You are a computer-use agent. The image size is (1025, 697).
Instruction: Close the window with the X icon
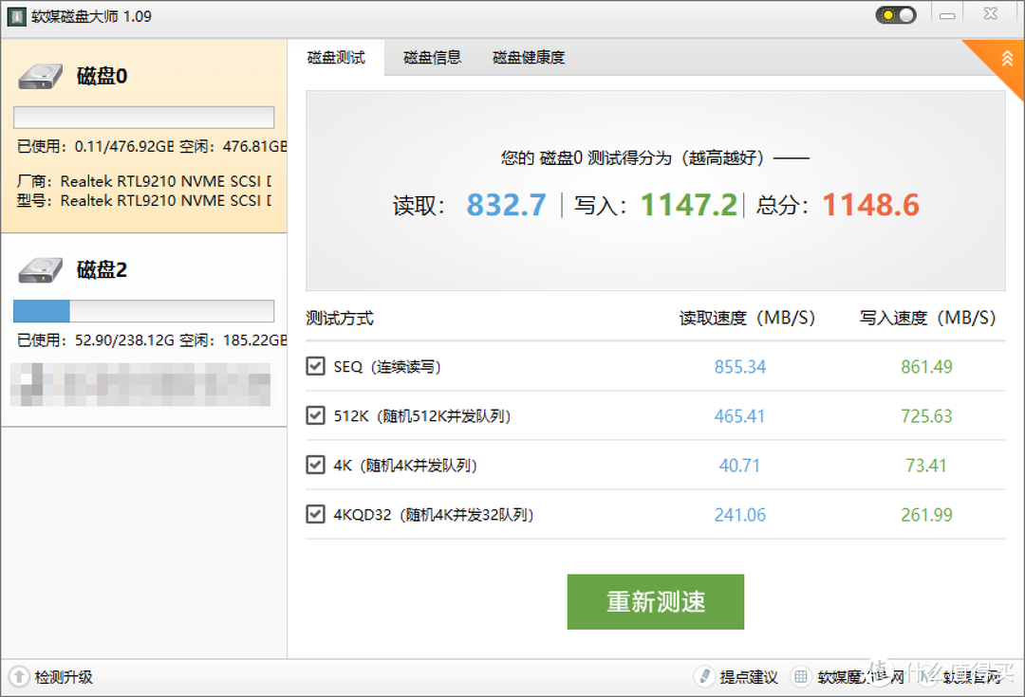[990, 15]
